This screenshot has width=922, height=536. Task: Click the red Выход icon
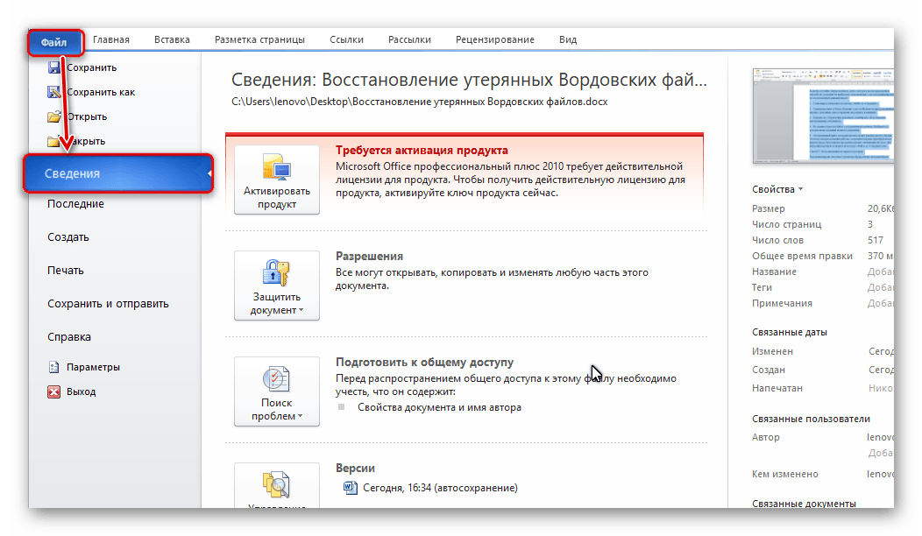coord(54,391)
